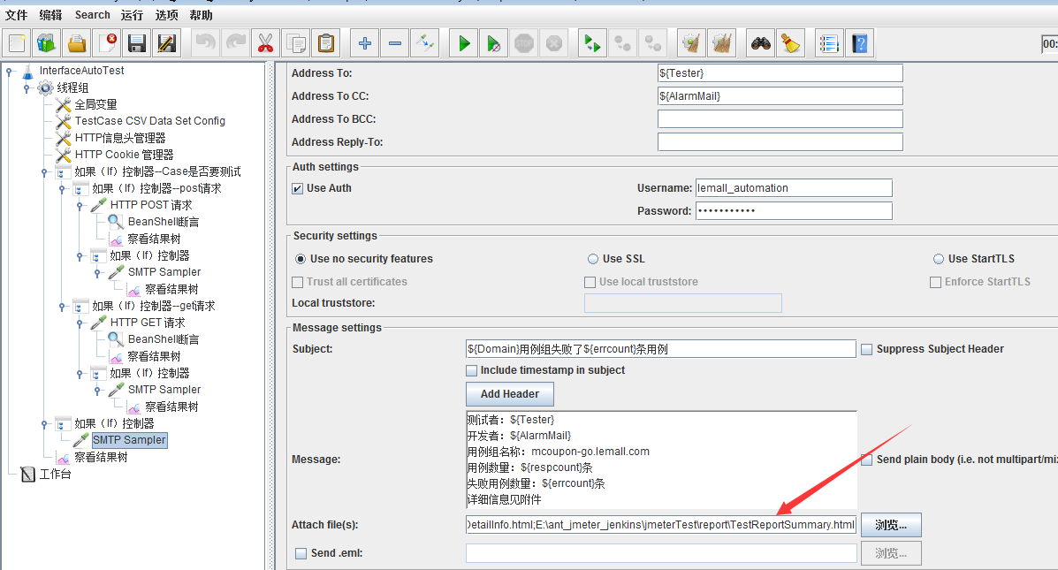Open the Search menu
Viewport: 1058px width, 570px height.
pos(92,15)
